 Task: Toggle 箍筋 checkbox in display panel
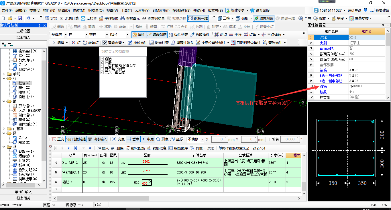coord(102,58)
